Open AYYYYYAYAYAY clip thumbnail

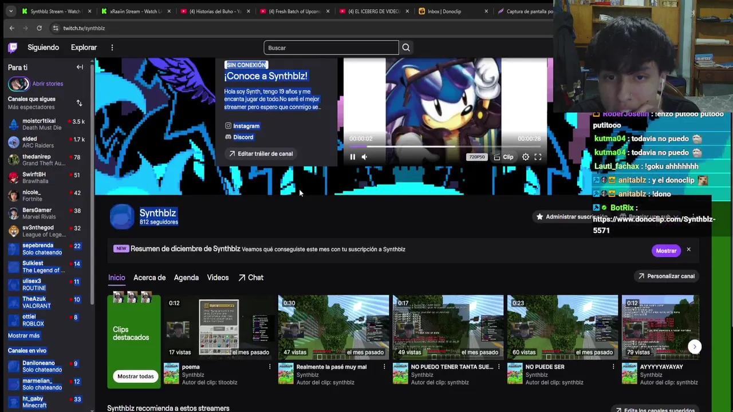[660, 327]
